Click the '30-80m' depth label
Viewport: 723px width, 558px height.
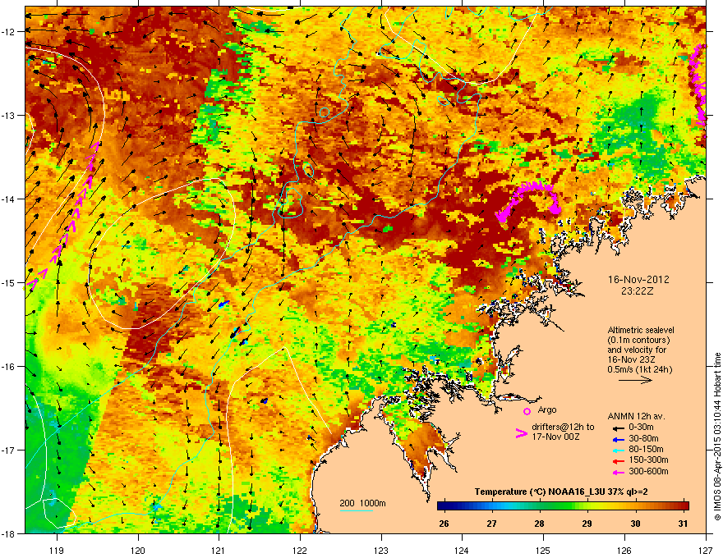(643, 439)
